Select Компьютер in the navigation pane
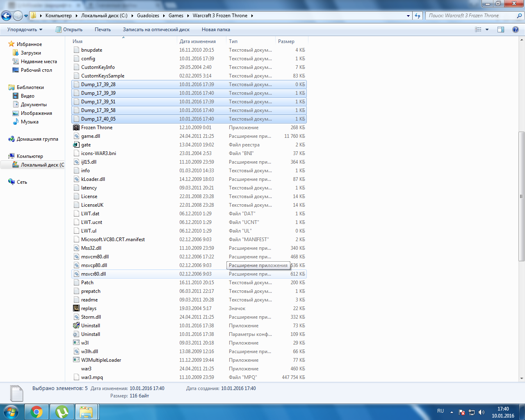The height and width of the screenshot is (420, 525). (30, 156)
